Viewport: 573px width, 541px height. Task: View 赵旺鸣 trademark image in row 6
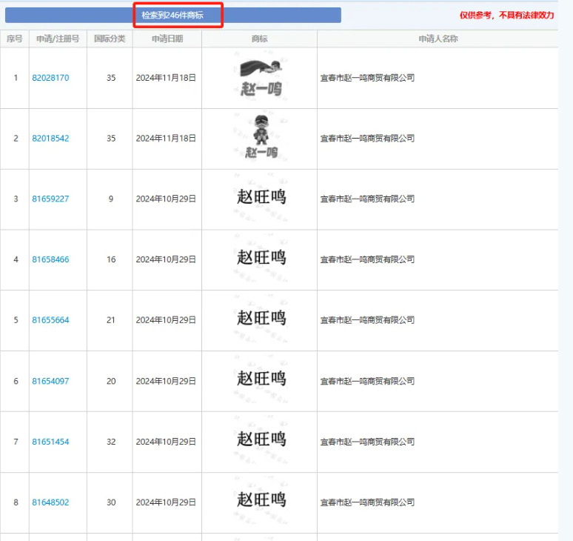261,379
